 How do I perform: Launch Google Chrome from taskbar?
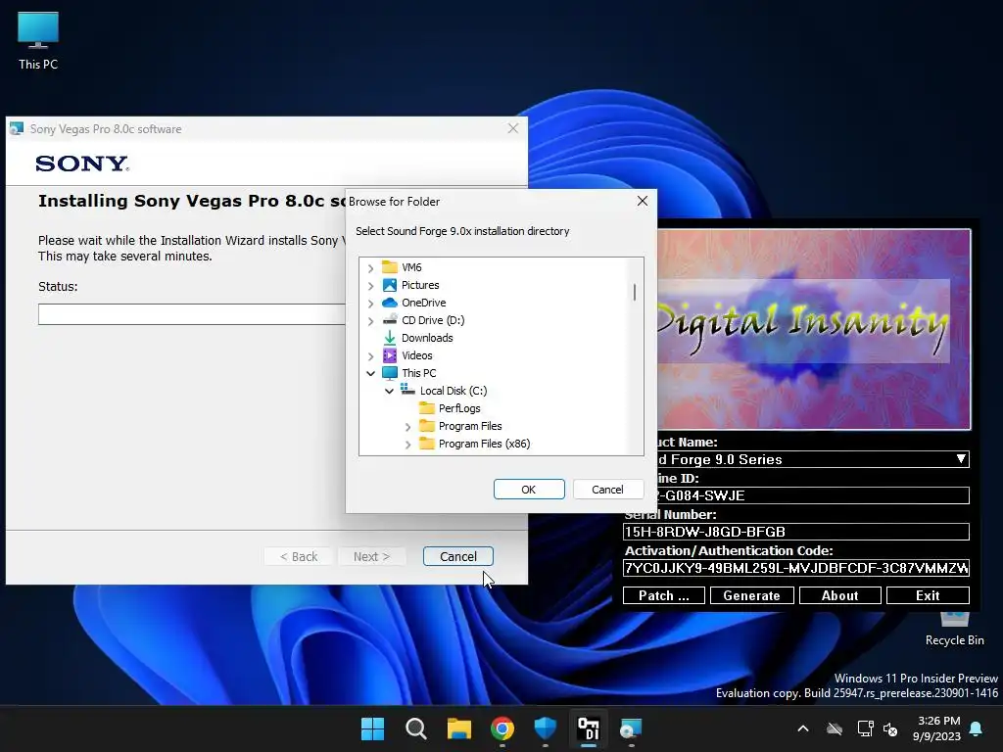click(x=502, y=728)
